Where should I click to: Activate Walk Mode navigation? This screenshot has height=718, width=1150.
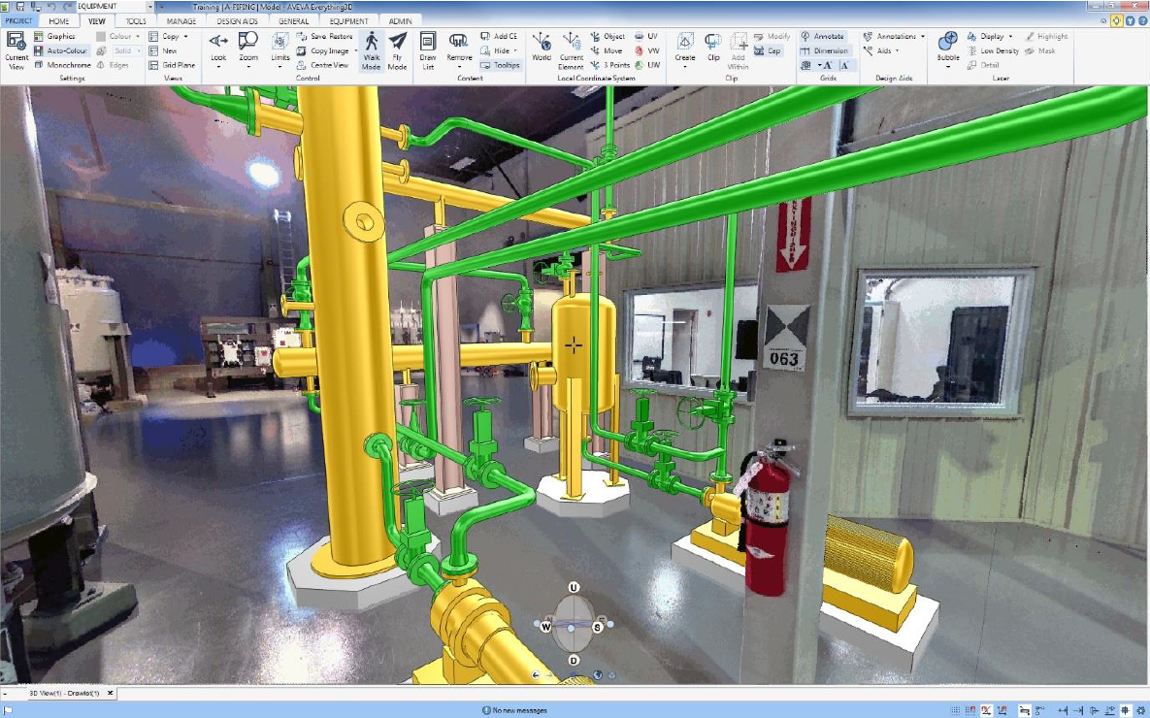pyautogui.click(x=373, y=50)
